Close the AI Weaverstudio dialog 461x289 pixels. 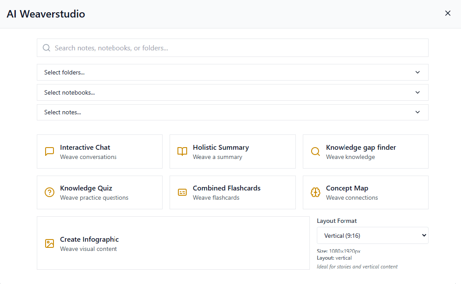(x=448, y=13)
